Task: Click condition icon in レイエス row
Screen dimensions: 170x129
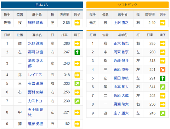Action: [77, 75]
